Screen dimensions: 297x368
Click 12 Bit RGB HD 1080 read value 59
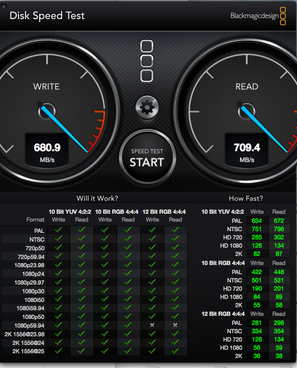279,348
